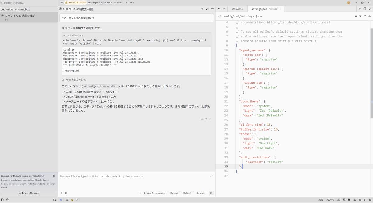Screen dimensions: 373x204
Task: Open a new tab in the editor pane
Action: [x=360, y=9]
